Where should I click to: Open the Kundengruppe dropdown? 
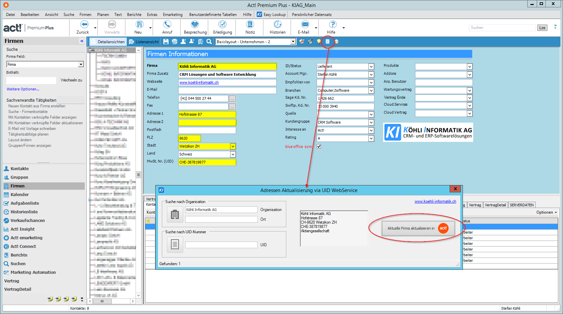[x=371, y=122]
